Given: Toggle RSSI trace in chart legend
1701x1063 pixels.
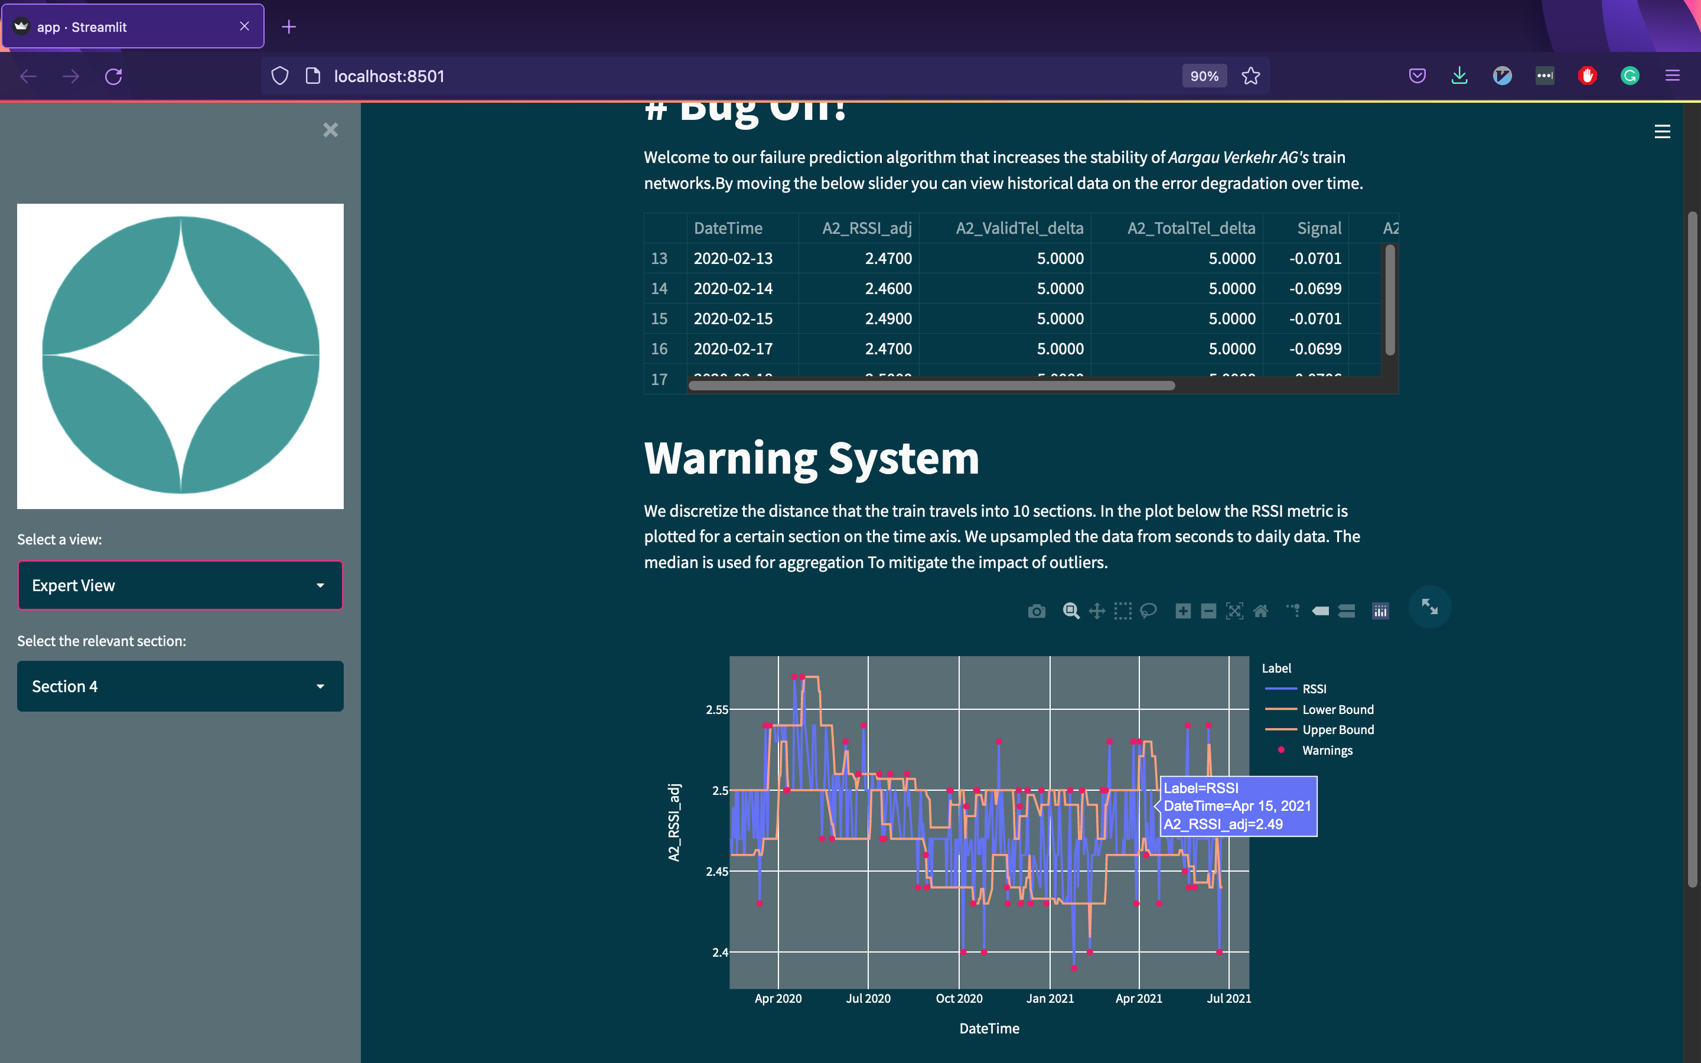Looking at the screenshot, I should (1313, 689).
